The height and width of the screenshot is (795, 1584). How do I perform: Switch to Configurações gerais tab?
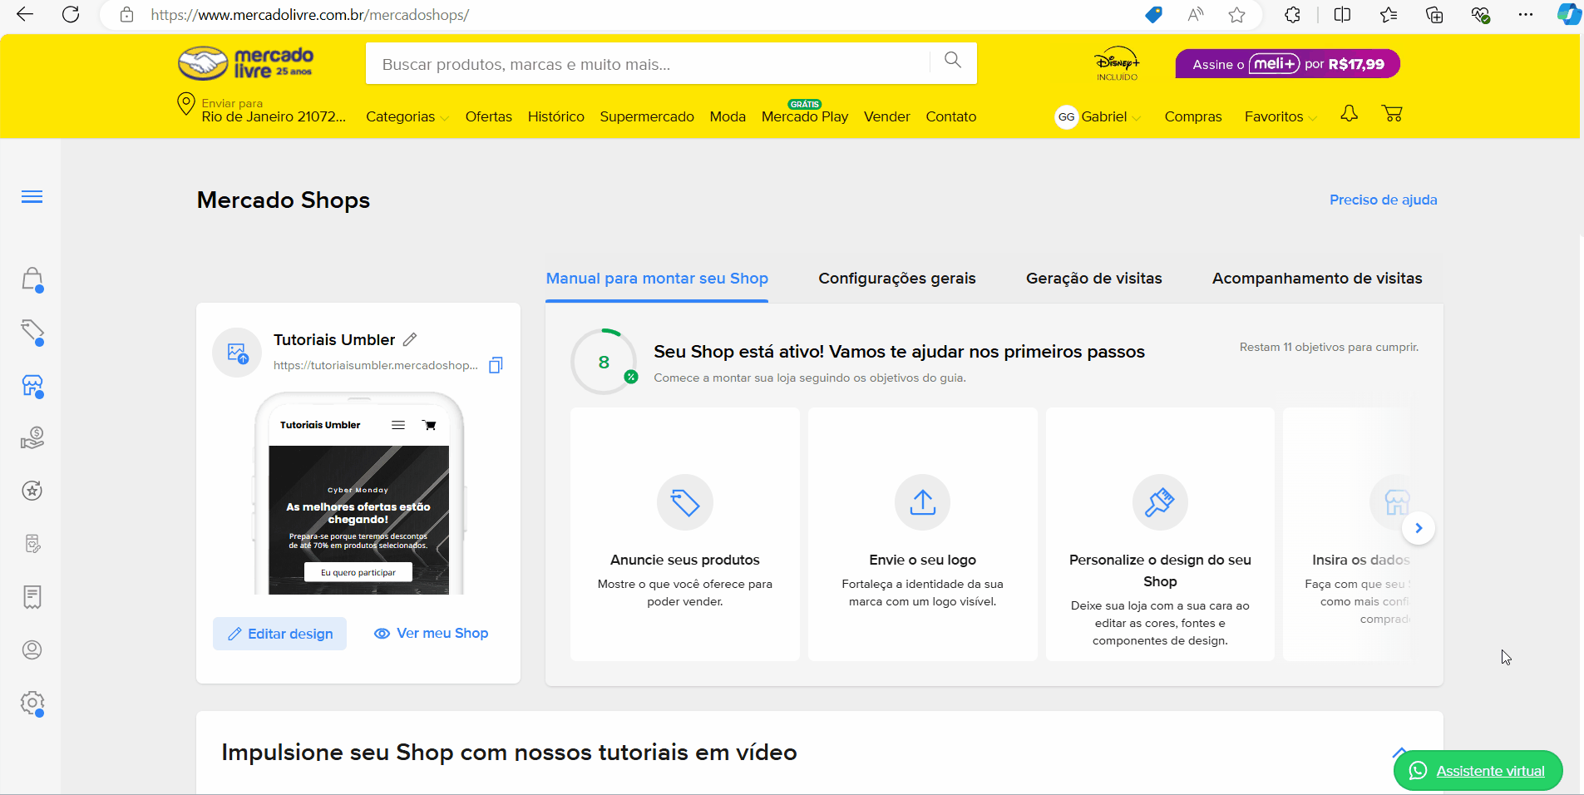[x=896, y=279]
